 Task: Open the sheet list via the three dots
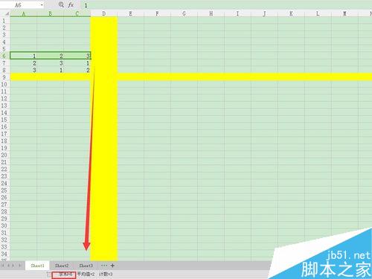[x=104, y=266]
